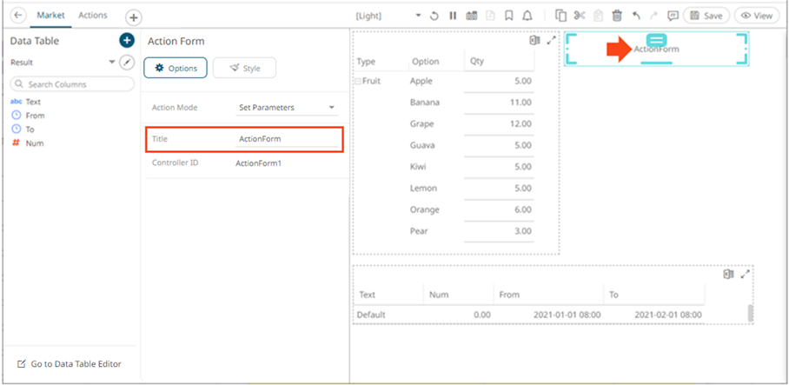Undo the last change
The width and height of the screenshot is (789, 385).
[636, 16]
